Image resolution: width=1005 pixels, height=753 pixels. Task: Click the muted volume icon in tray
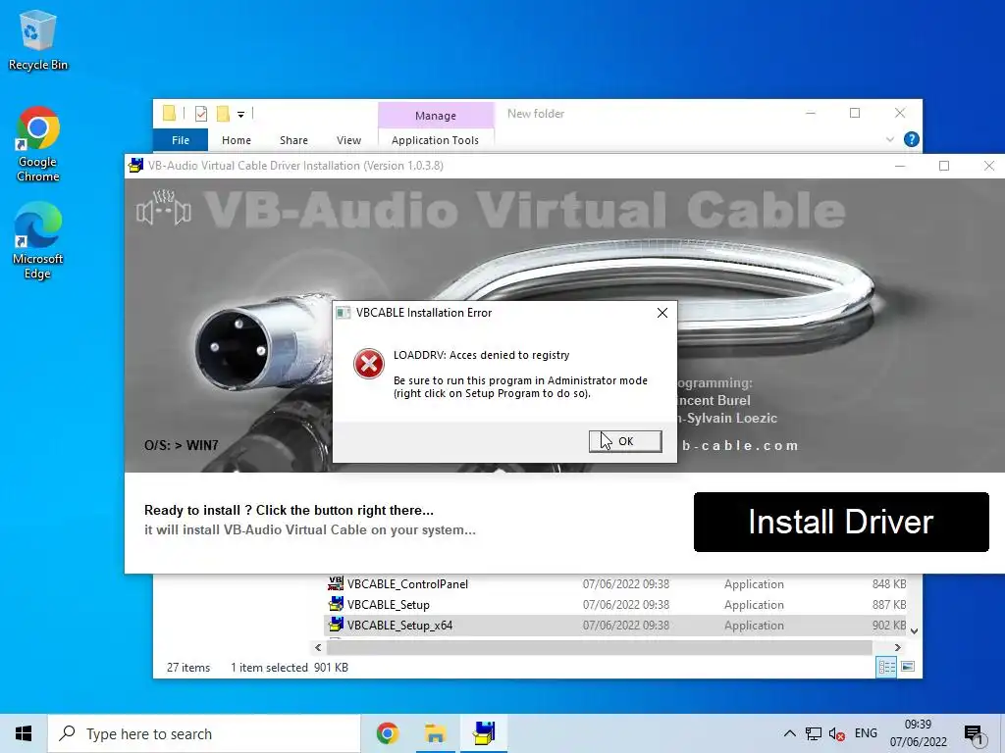coord(836,733)
